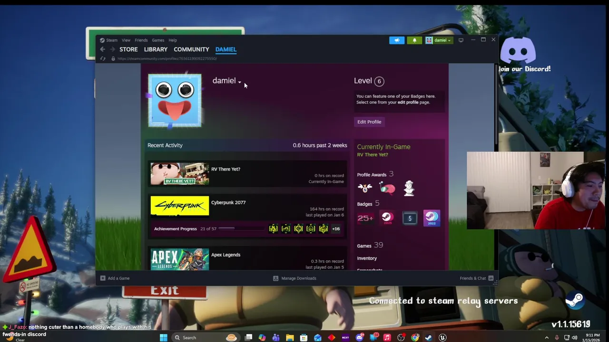This screenshot has width=609, height=342.
Task: Click the Level 6 badge
Action: click(x=379, y=81)
